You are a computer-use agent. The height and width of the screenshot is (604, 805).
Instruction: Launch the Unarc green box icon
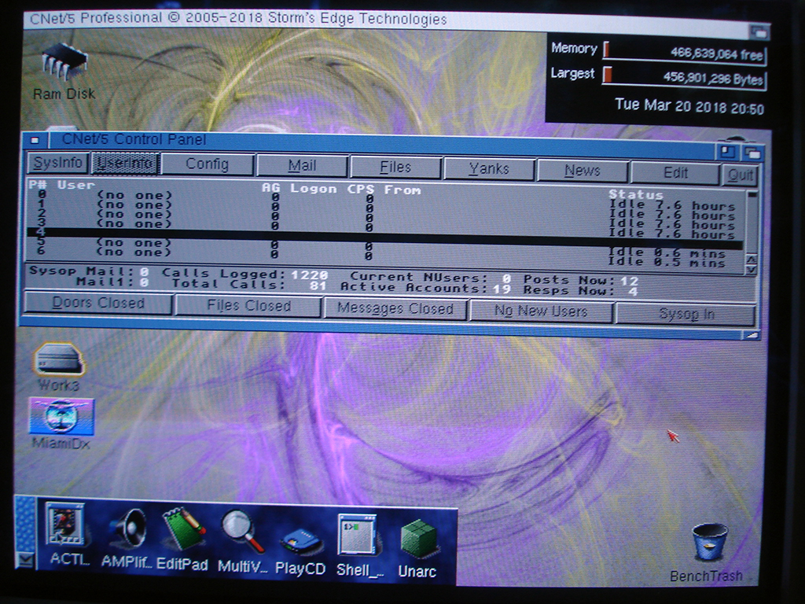[417, 547]
